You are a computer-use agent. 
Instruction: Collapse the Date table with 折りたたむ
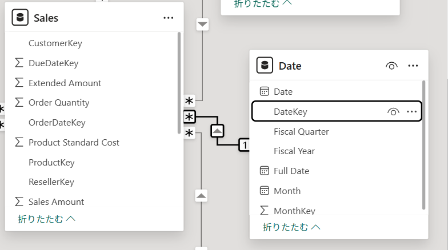pos(291,227)
